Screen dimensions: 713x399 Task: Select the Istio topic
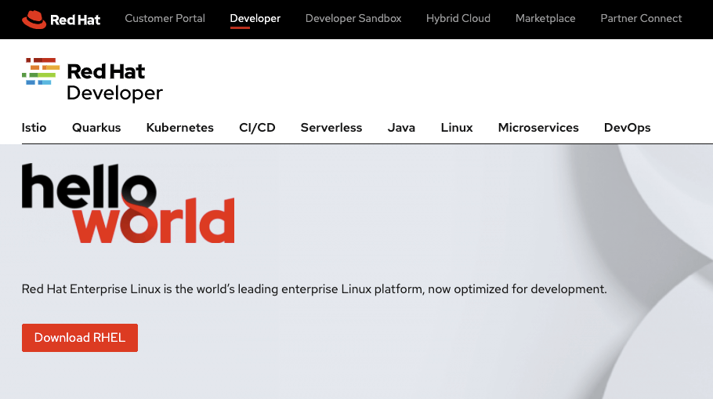(34, 127)
